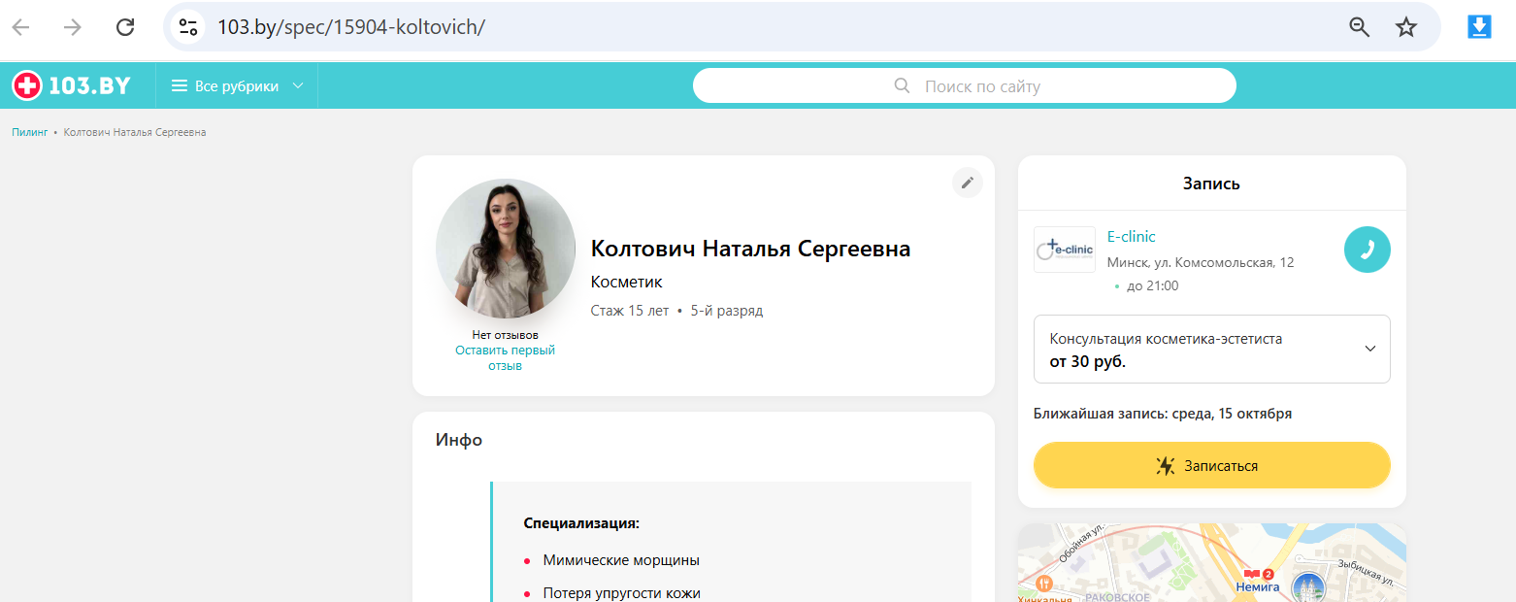Call E-clinic via the phone icon

click(x=1367, y=250)
